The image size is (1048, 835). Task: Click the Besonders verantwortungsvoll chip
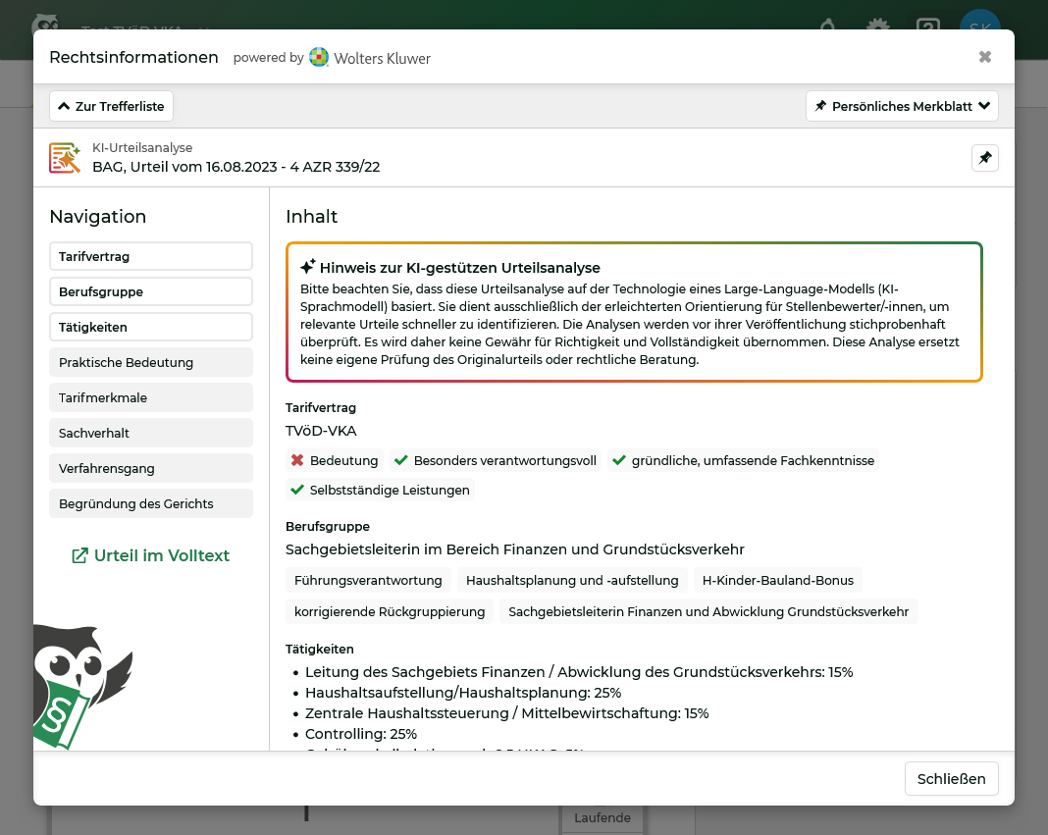coord(496,460)
